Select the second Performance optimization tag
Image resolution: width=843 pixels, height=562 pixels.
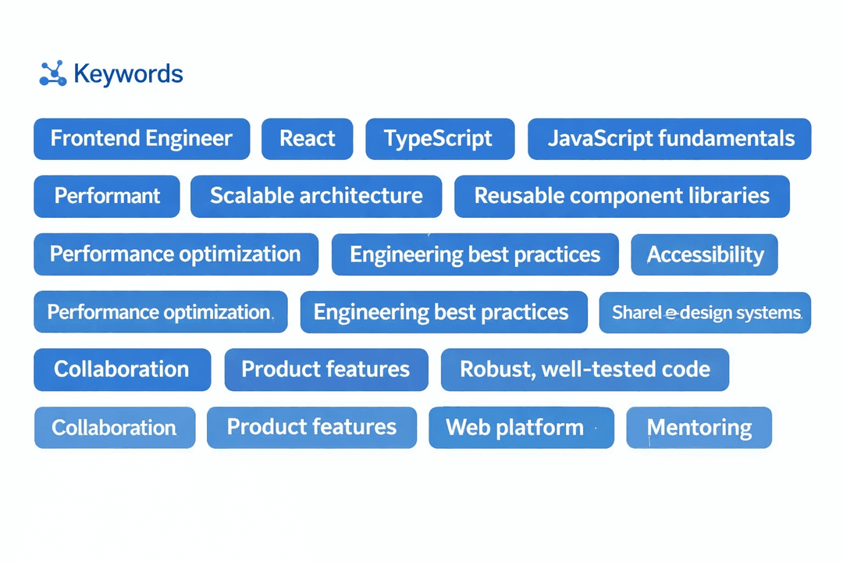coord(160,311)
